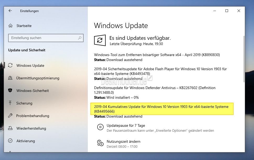254x160 pixels.
Task: Click Updatepause für 7 Tage
Action: click(126, 125)
